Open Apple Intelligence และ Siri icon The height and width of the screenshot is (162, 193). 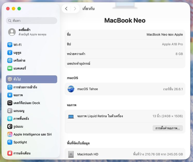pos(10,134)
